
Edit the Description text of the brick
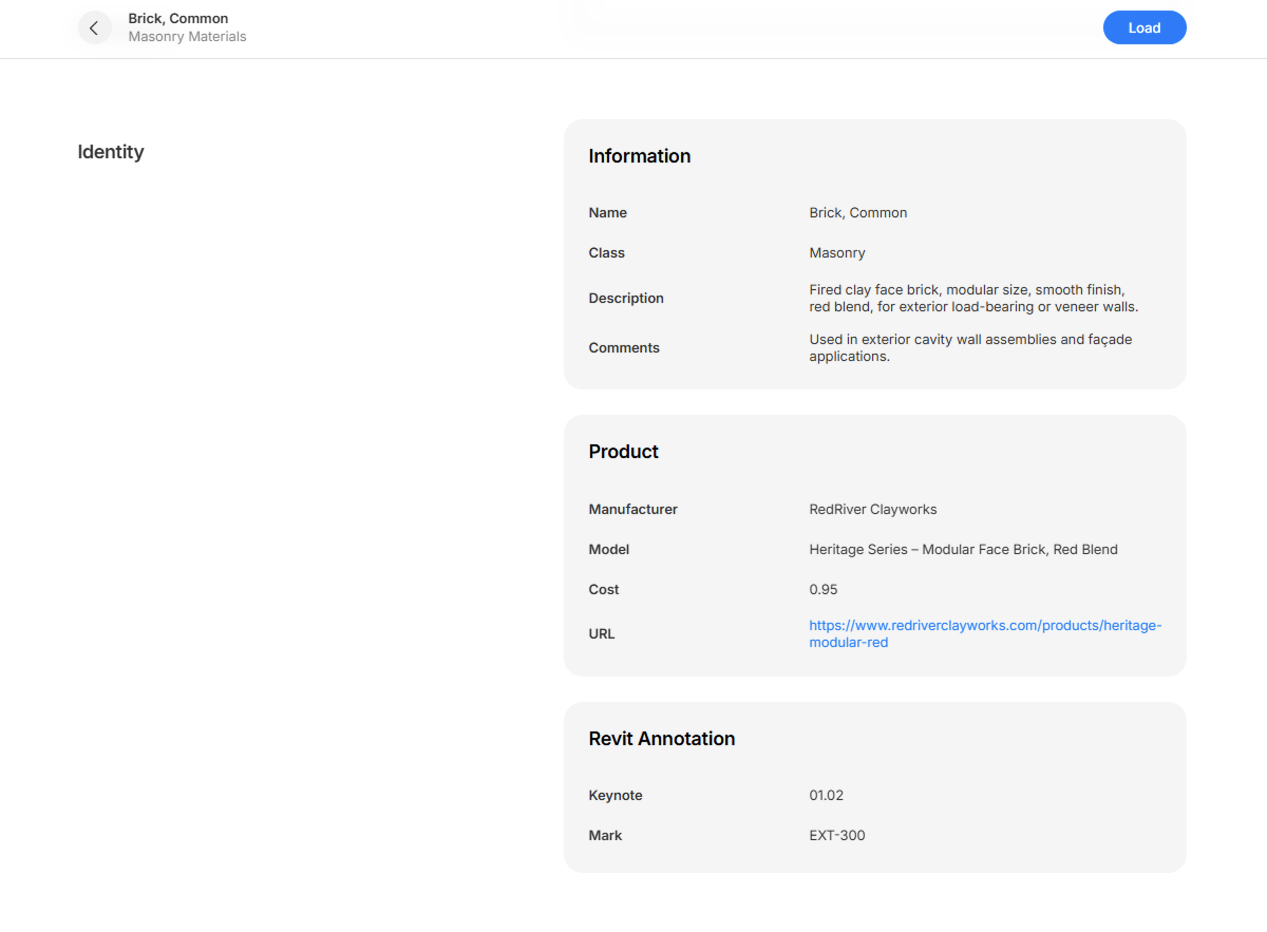[972, 298]
